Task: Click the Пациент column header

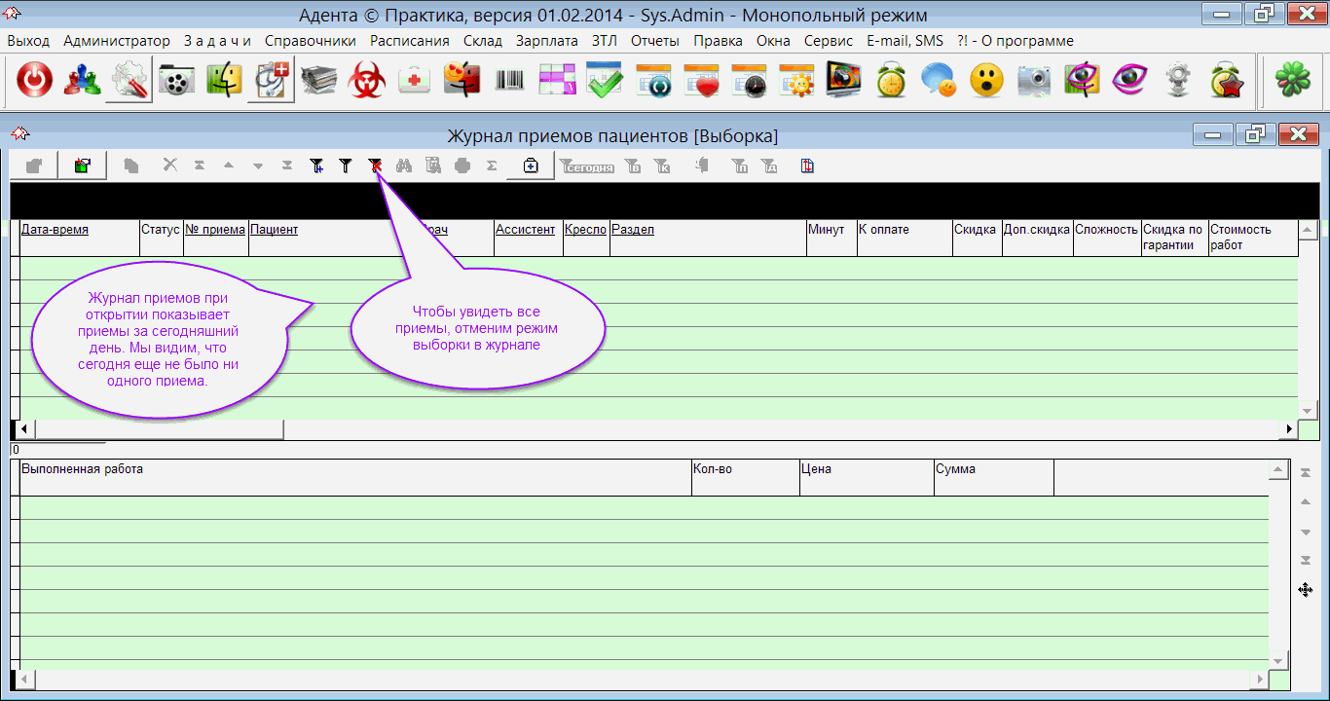Action: [x=275, y=230]
